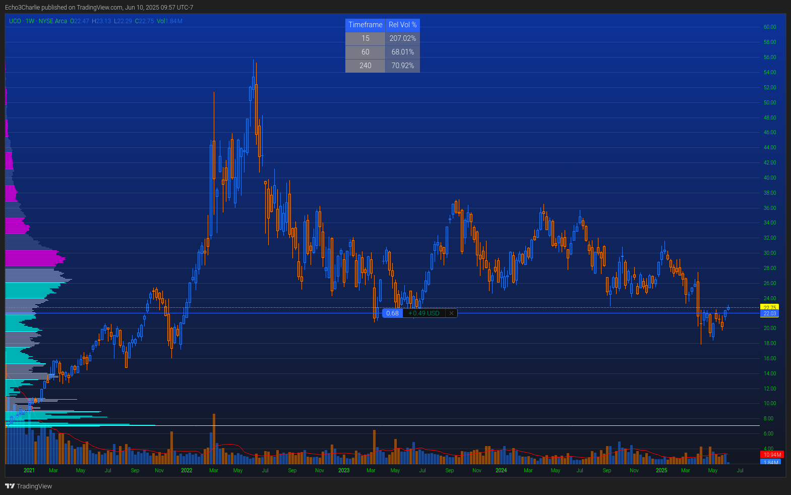791x495 pixels.
Task: Click the yellow 22.75 current price label
Action: click(x=769, y=307)
